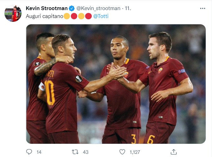
Task: Open Kevin Strootman's profile avatar
Action: (13, 13)
